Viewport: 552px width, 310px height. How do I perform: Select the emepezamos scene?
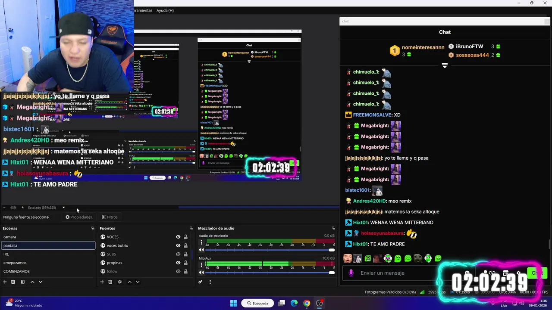pyautogui.click(x=48, y=263)
